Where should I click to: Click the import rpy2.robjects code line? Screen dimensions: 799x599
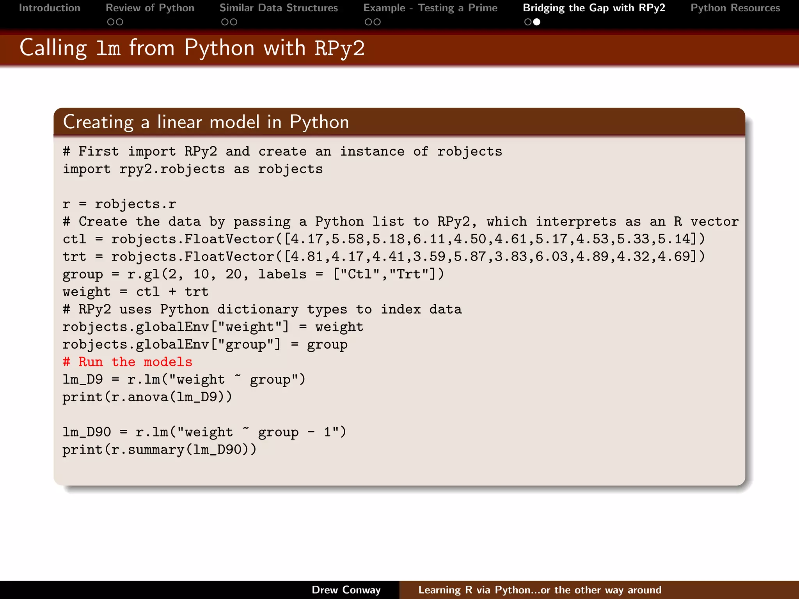(193, 169)
